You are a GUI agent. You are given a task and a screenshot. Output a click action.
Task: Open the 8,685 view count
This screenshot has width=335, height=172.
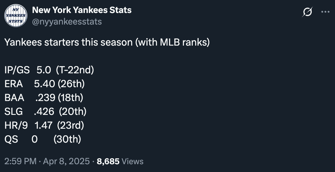108,161
